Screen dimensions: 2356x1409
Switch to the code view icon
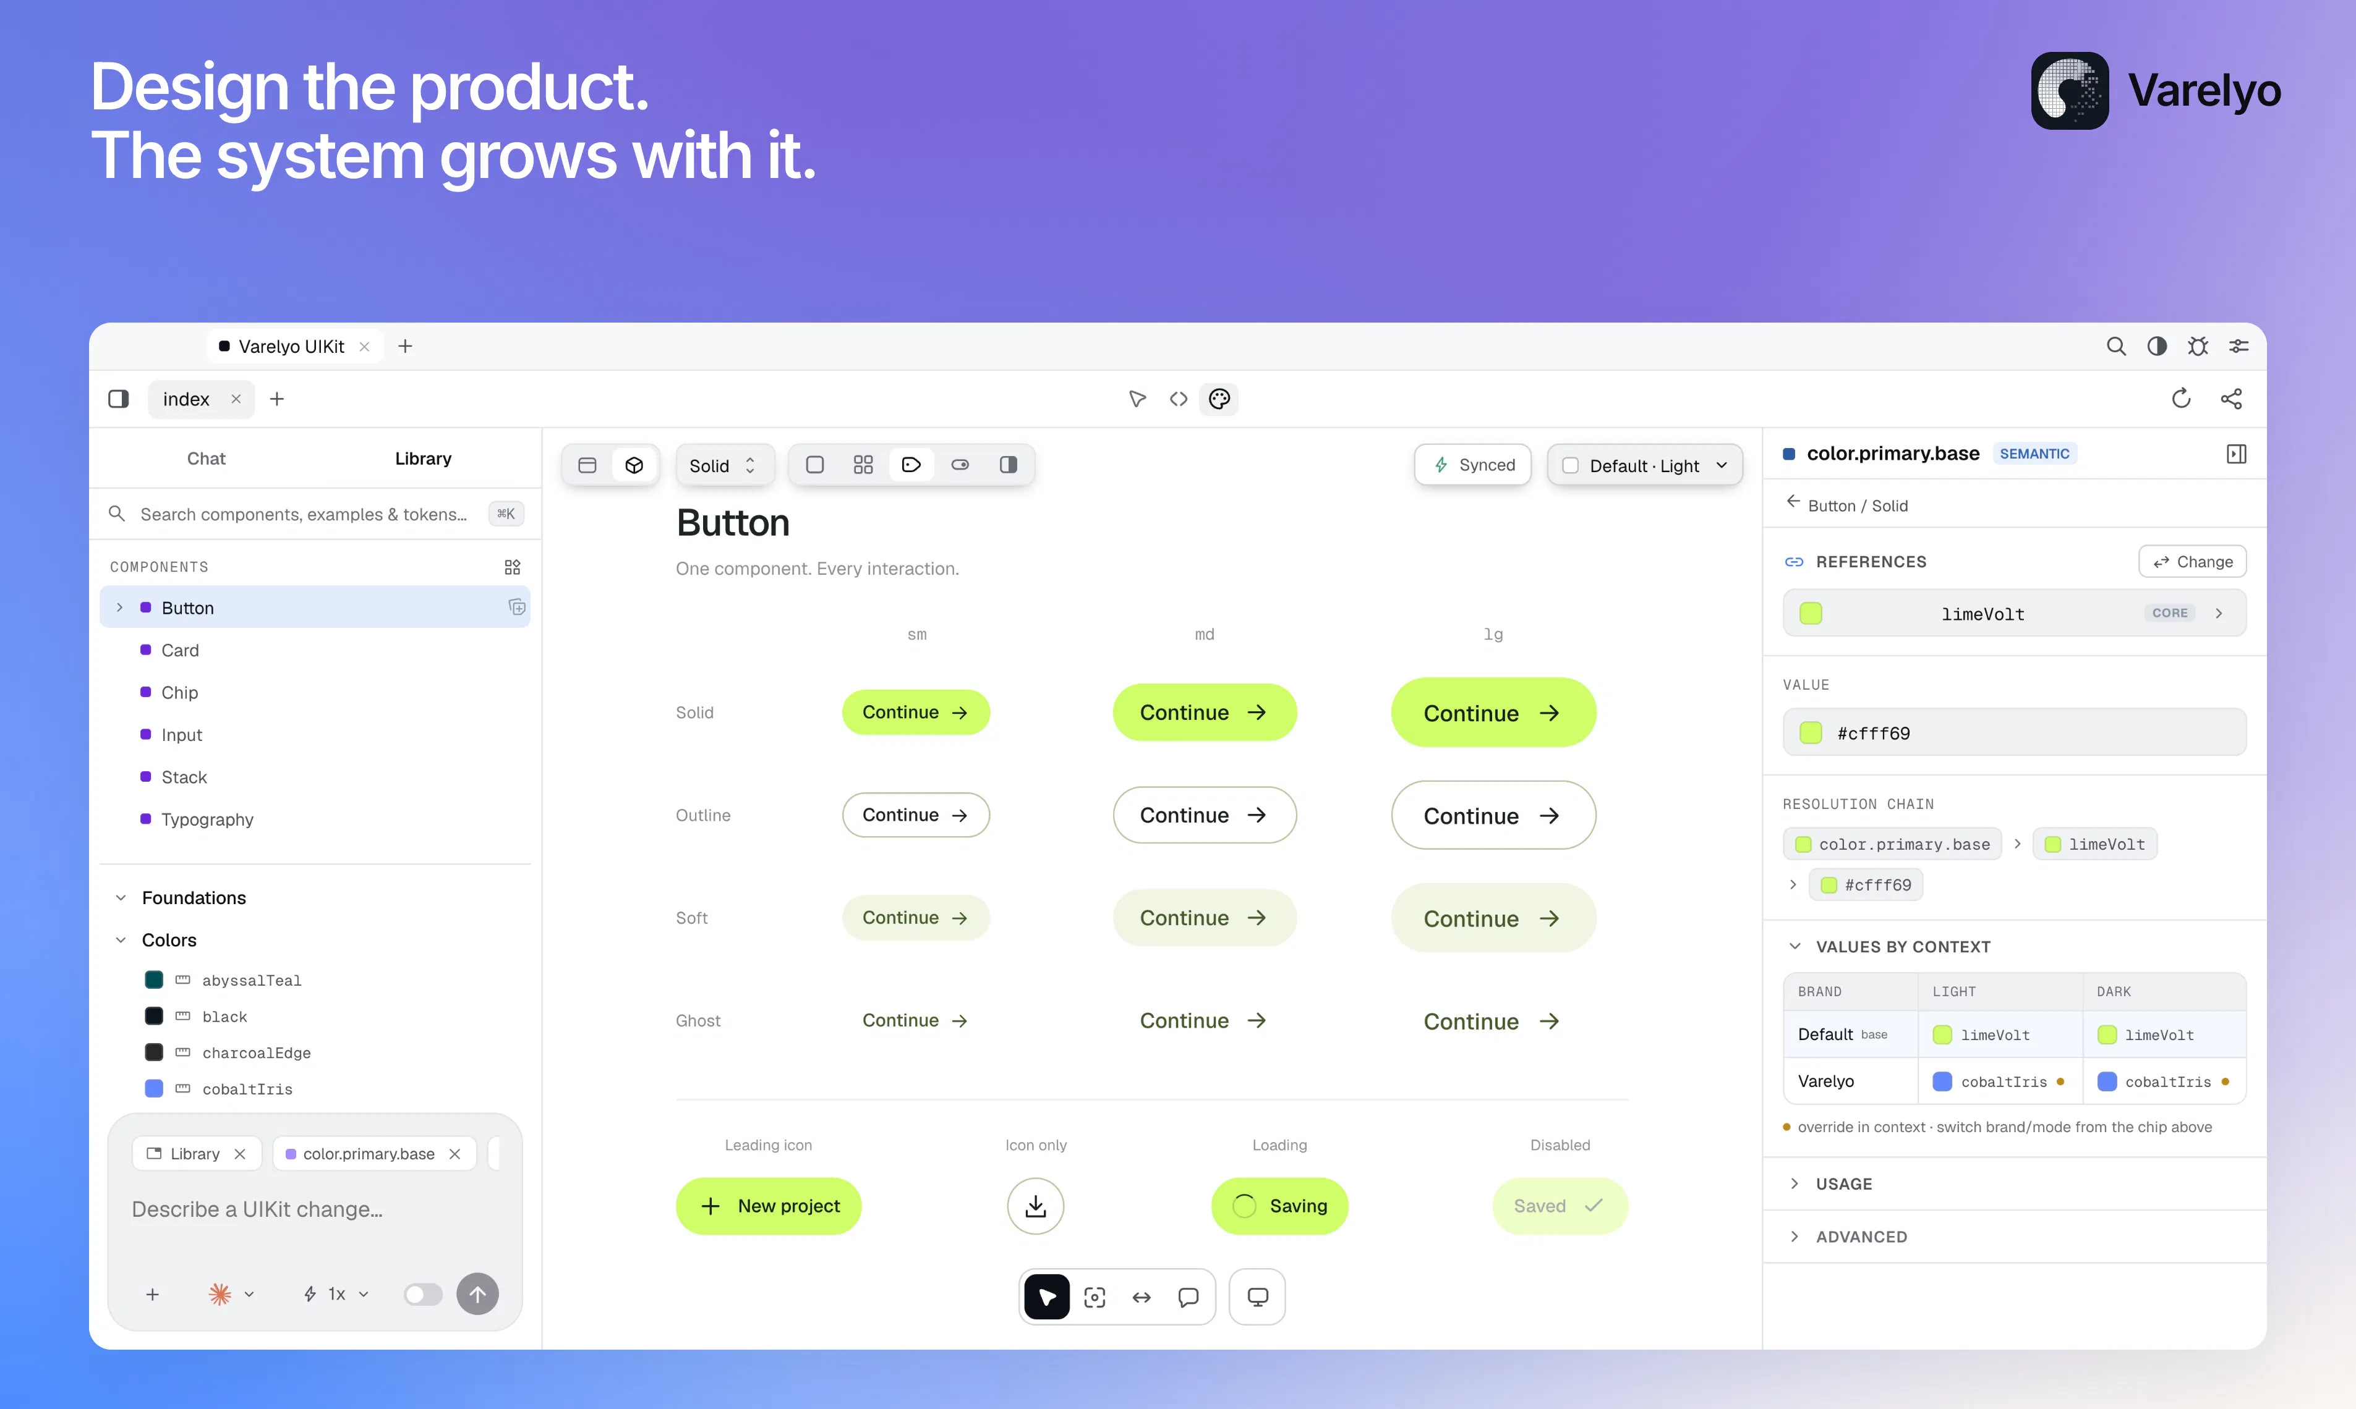pos(1178,399)
